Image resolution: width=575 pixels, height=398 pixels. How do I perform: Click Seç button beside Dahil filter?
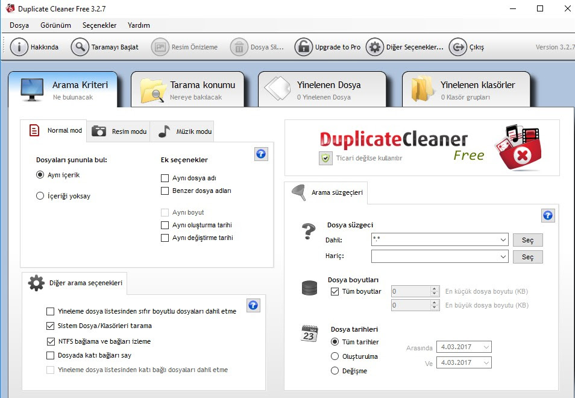(528, 240)
